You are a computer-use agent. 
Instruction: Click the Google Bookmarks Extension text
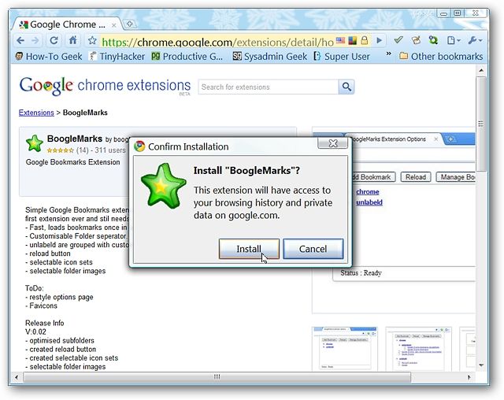(73, 162)
